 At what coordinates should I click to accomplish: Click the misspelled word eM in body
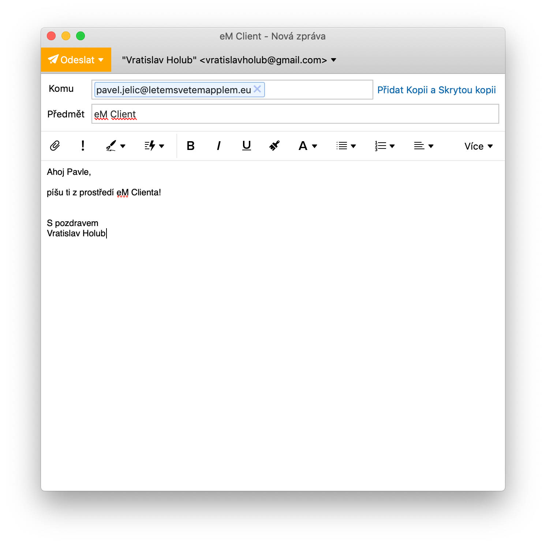[123, 192]
